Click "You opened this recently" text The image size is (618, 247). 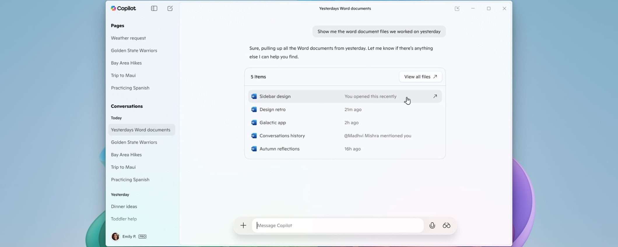pos(371,96)
